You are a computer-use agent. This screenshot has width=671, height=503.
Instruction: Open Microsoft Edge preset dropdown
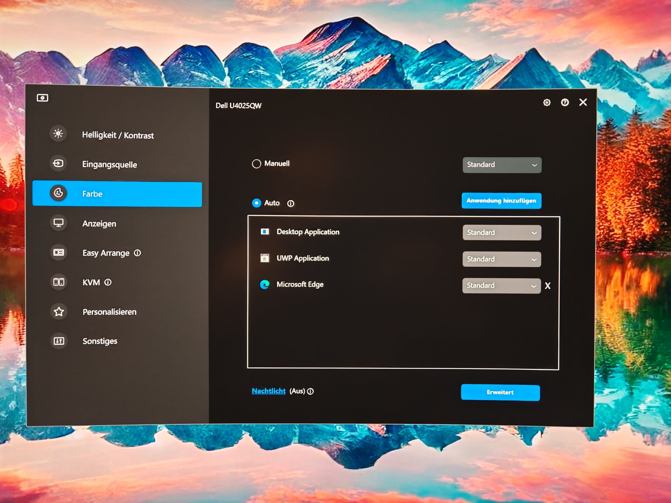(501, 286)
